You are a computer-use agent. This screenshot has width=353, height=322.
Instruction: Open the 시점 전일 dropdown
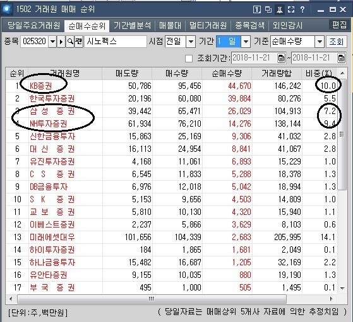tap(191, 42)
